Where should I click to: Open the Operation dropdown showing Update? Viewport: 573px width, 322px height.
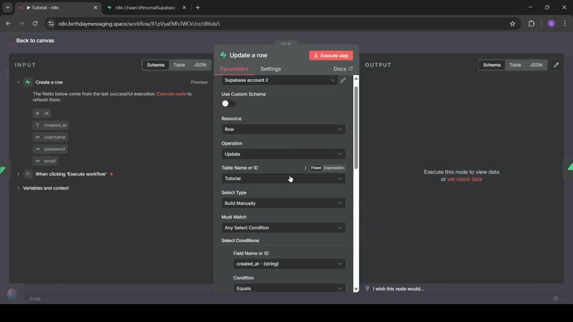pos(283,154)
